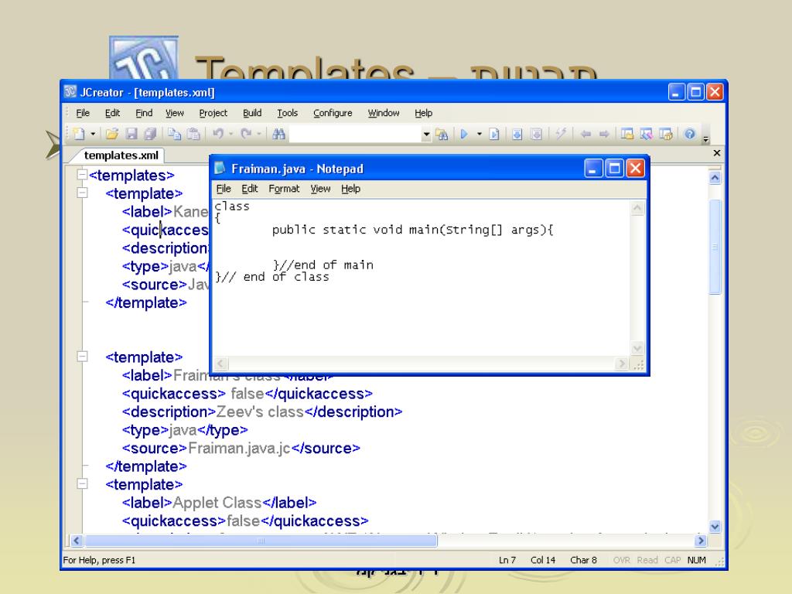The height and width of the screenshot is (594, 792).
Task: Open the search field dropdown arrow
Action: coord(426,135)
